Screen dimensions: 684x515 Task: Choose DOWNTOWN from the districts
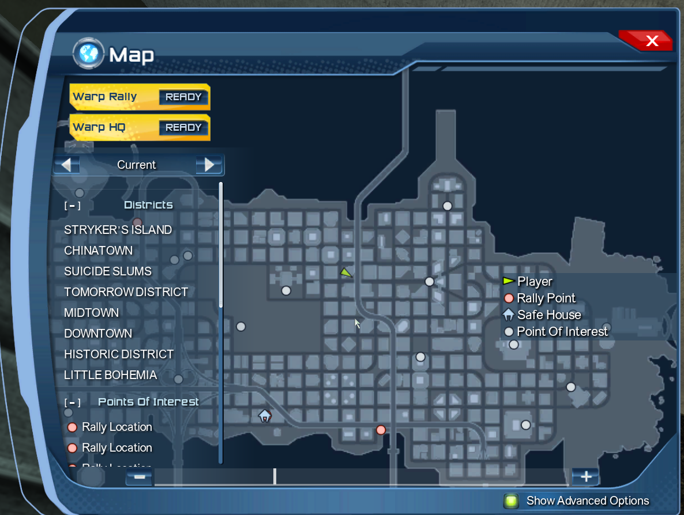(x=97, y=334)
